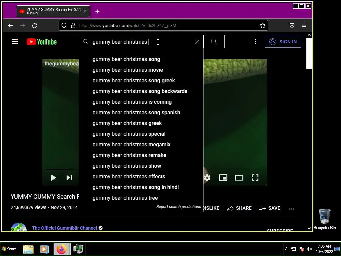This screenshot has height=256, width=341.
Task: Open File Explorer from the taskbar
Action: [x=28, y=249]
